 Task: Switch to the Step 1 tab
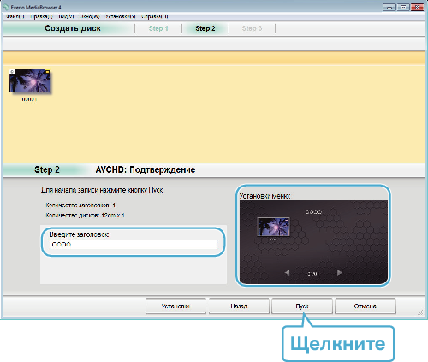tap(158, 28)
